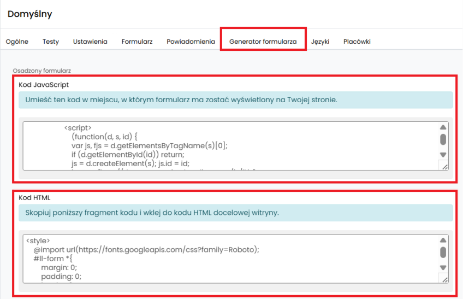Click scrollbar thumb in HTML code box

point(443,252)
